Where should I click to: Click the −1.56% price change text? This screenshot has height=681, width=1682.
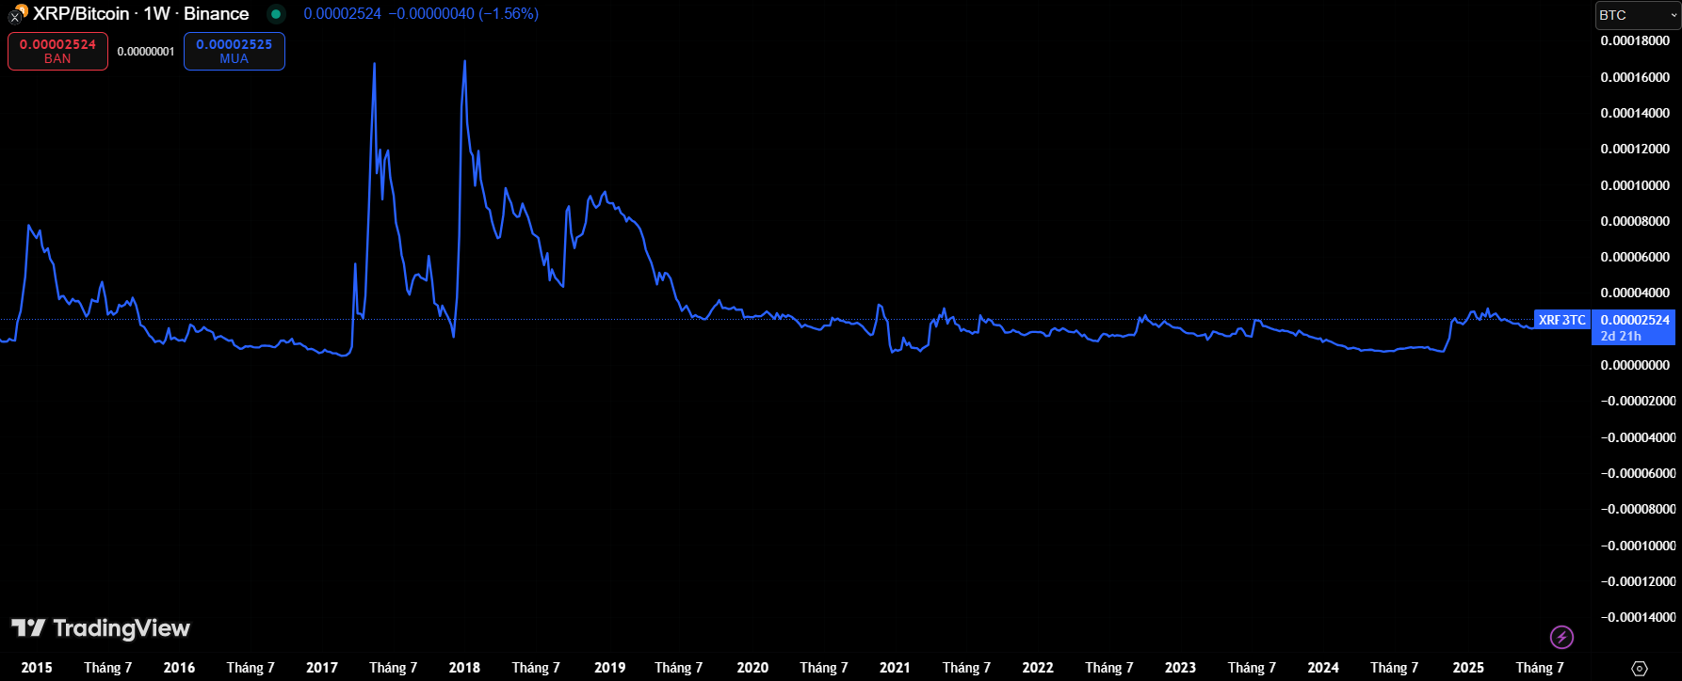coord(509,14)
